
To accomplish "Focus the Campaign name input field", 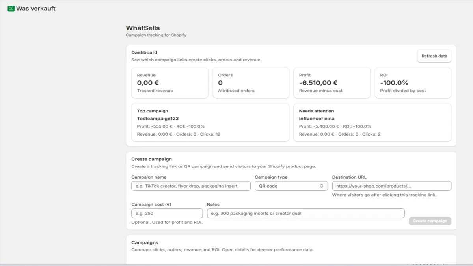I will (x=191, y=186).
